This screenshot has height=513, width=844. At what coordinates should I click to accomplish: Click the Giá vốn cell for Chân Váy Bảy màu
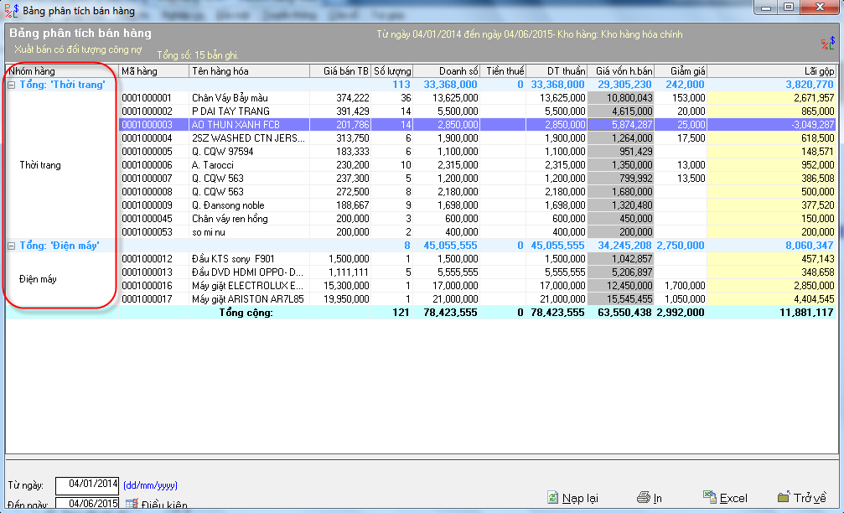point(619,98)
